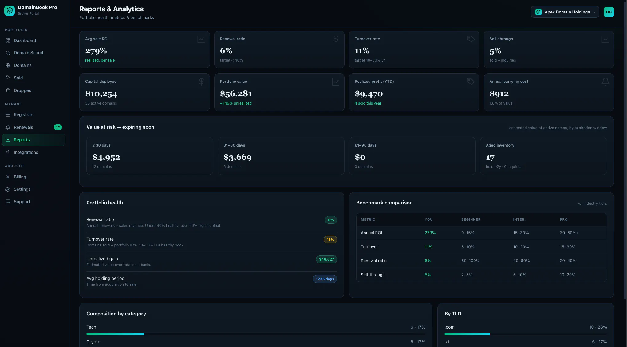The height and width of the screenshot is (347, 627).
Task: Open the DB user avatar menu
Action: pos(609,12)
